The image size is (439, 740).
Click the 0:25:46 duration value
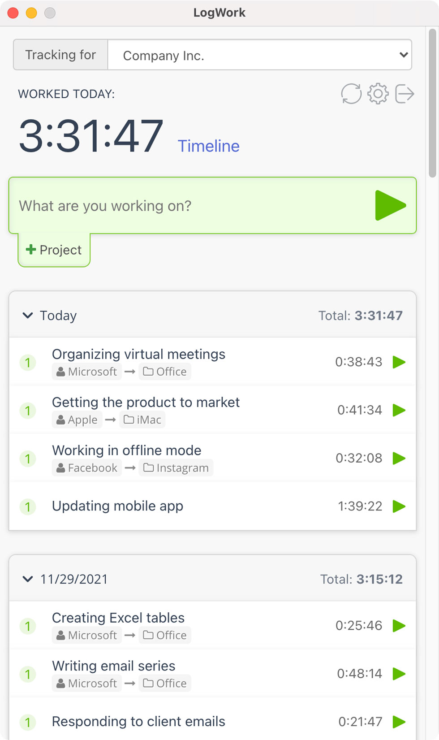pos(359,626)
